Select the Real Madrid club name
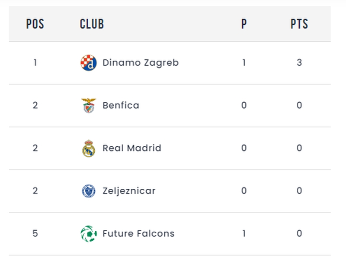346x268 pixels. 132,148
